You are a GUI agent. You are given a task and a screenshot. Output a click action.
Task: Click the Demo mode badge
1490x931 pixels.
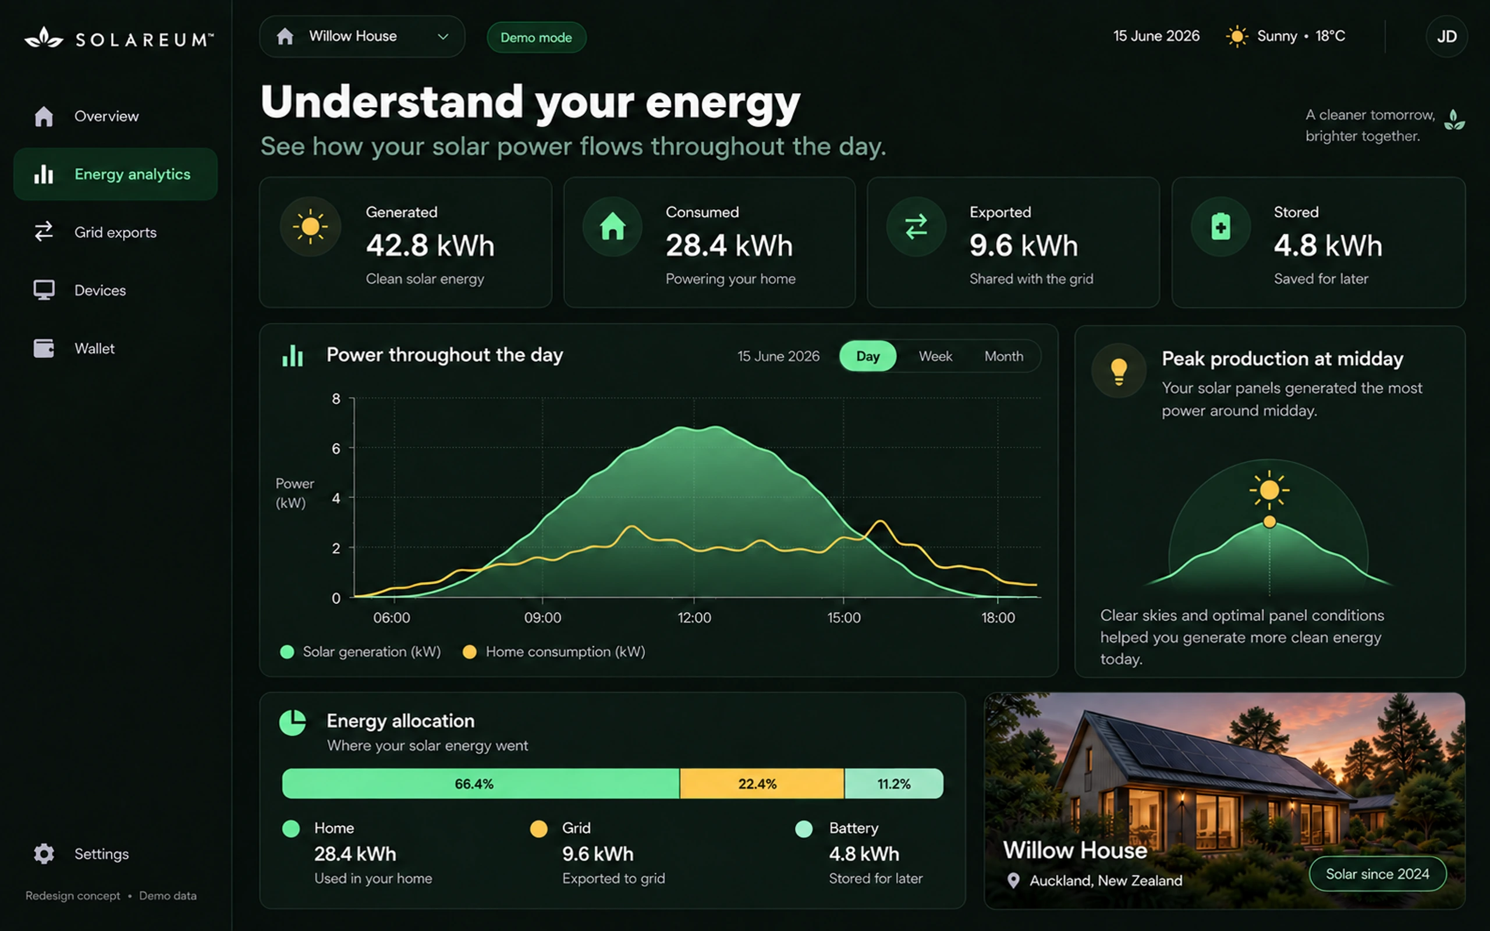point(536,38)
